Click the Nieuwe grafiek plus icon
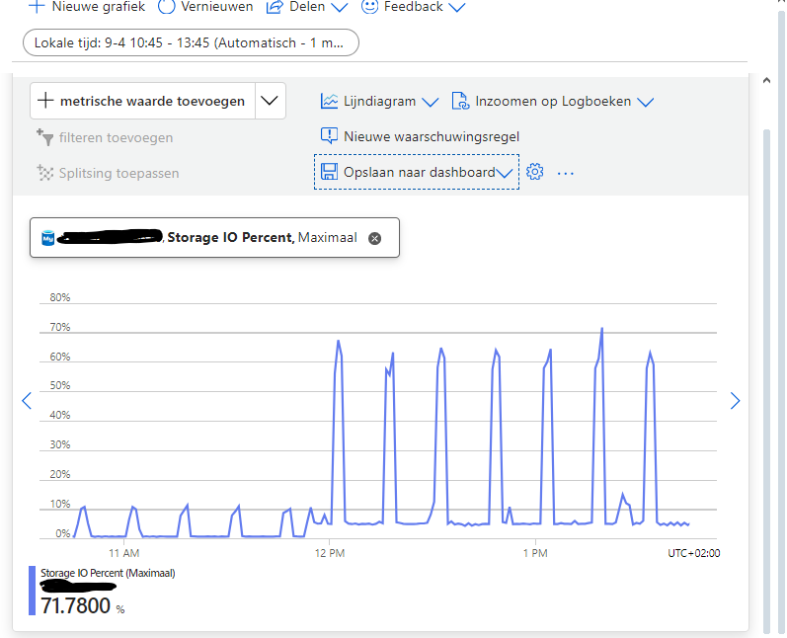The height and width of the screenshot is (638, 787). coord(38,7)
